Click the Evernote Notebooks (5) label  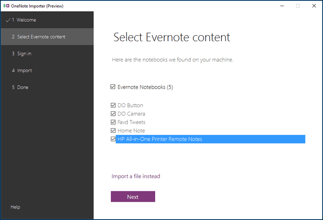(145, 87)
